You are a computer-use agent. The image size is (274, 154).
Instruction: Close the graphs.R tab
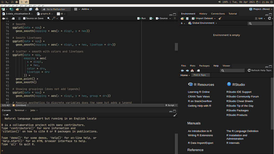[x=52, y=14]
